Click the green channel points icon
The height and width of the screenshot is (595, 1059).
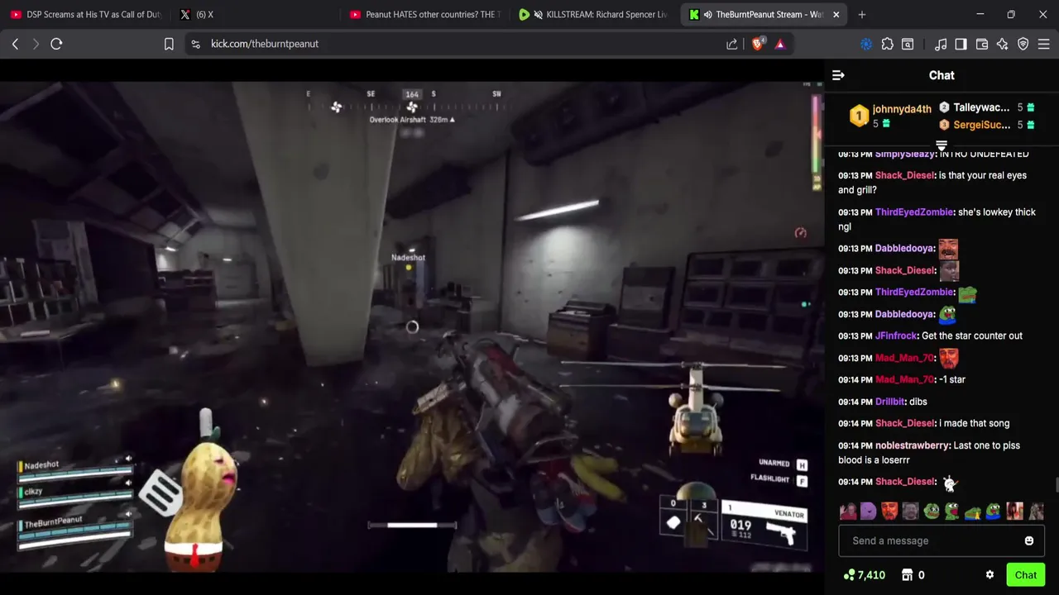tap(849, 575)
